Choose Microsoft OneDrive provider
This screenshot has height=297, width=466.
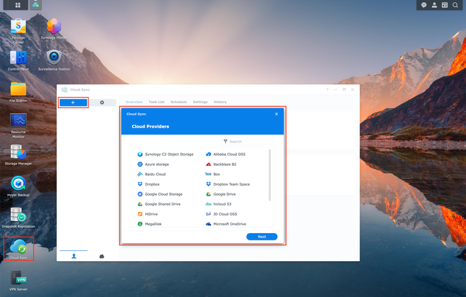pos(226,224)
